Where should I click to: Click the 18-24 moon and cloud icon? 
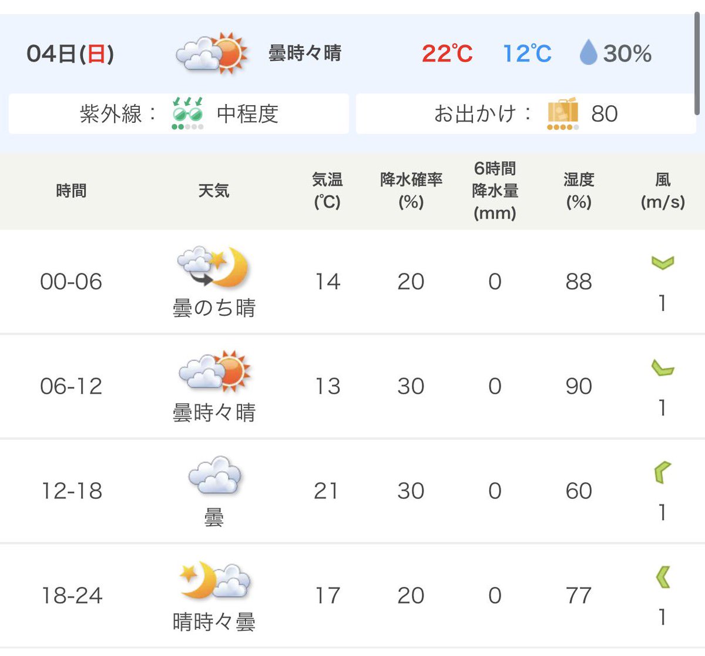tap(215, 580)
